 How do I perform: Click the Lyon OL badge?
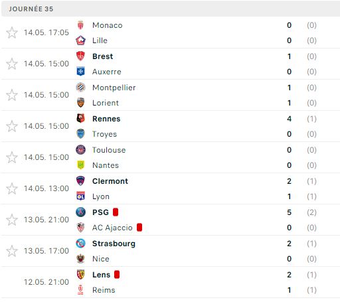coord(80,196)
